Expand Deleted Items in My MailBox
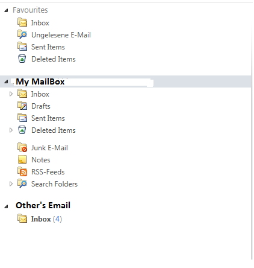The height and width of the screenshot is (268, 254). coord(11,130)
